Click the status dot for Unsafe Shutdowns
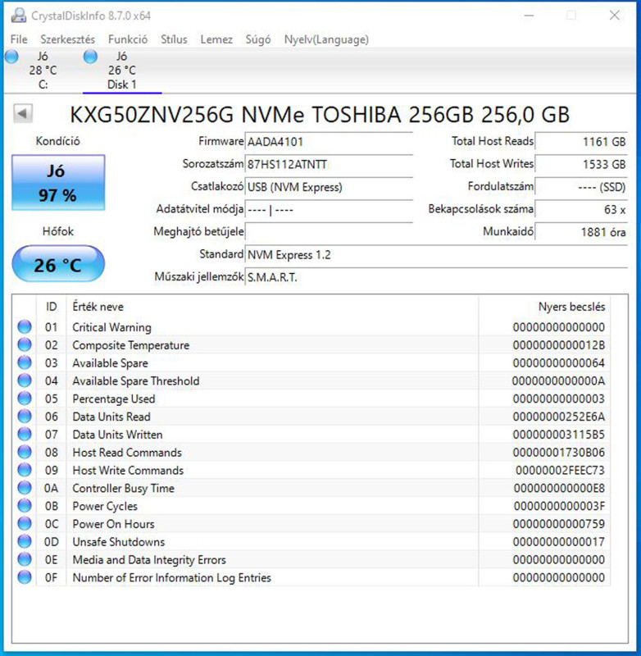 tap(25, 542)
